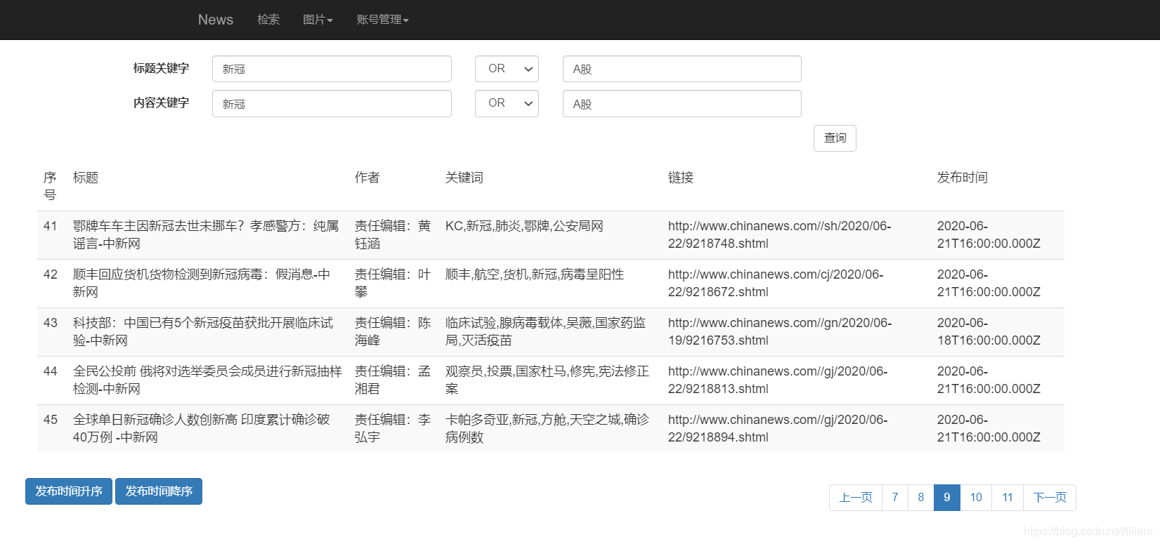Open the News brand link

pyautogui.click(x=215, y=20)
